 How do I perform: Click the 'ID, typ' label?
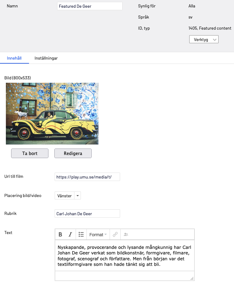click(144, 28)
